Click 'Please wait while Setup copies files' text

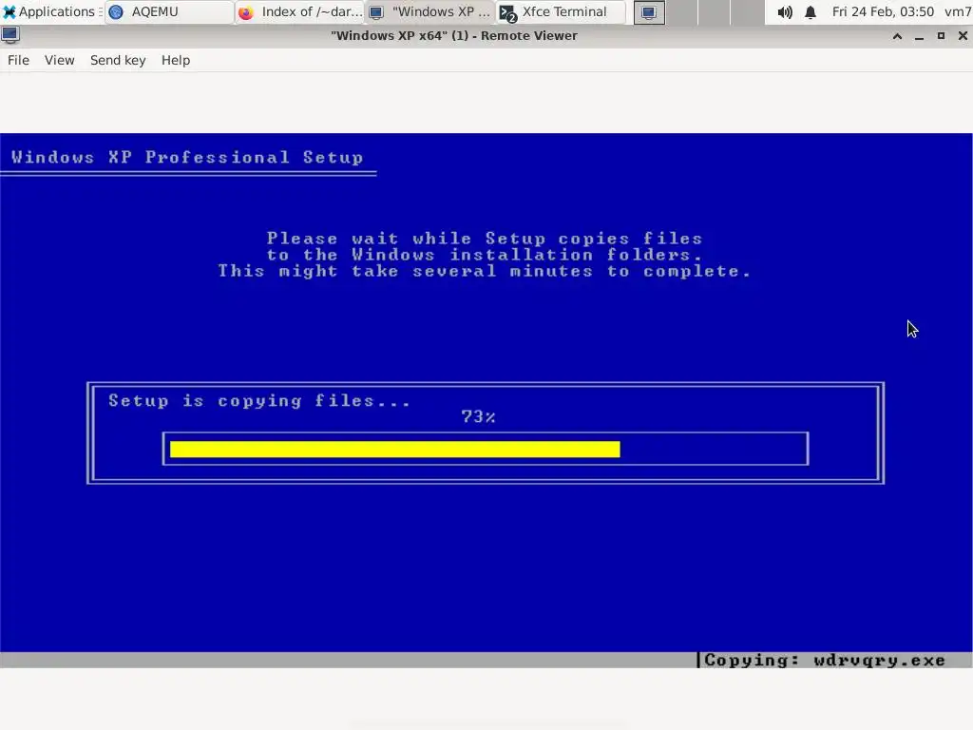[x=485, y=239]
